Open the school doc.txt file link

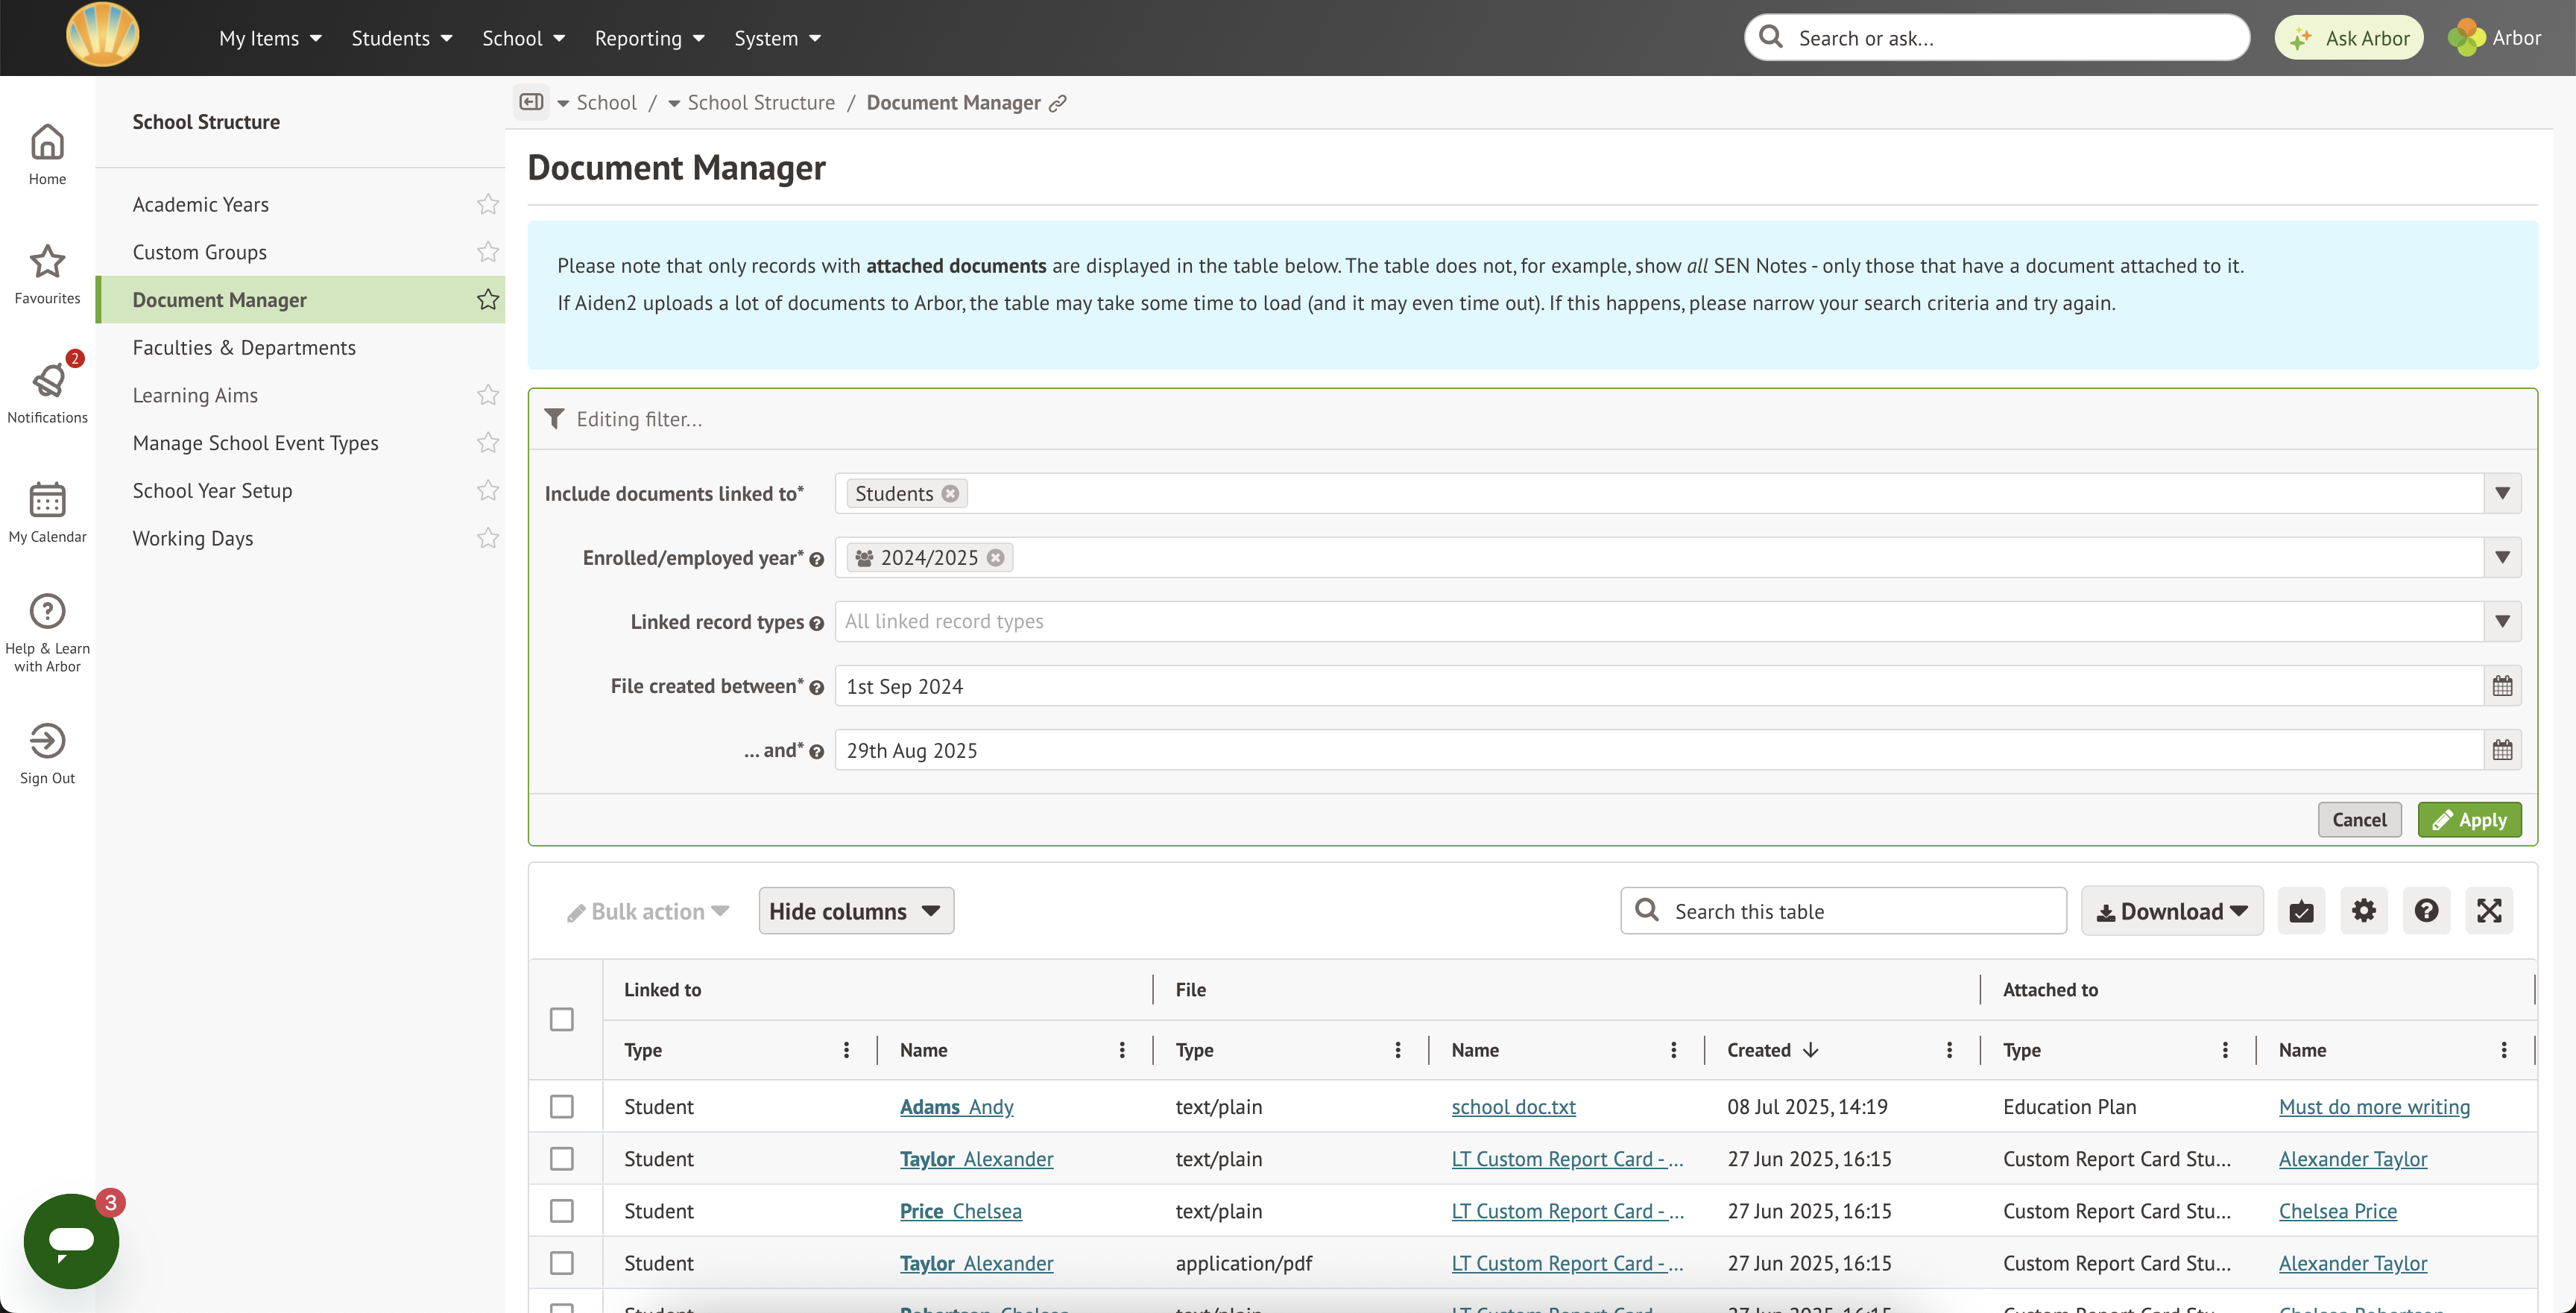coord(1513,1107)
